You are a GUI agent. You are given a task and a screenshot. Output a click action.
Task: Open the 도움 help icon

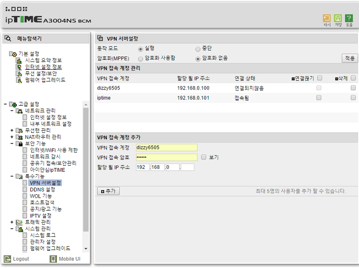pyautogui.click(x=349, y=18)
